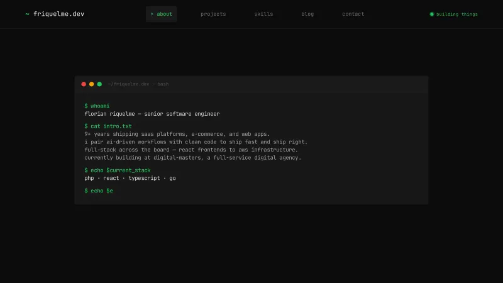
Task: Click the "php · react · typescript · go" output
Action: 130,178
